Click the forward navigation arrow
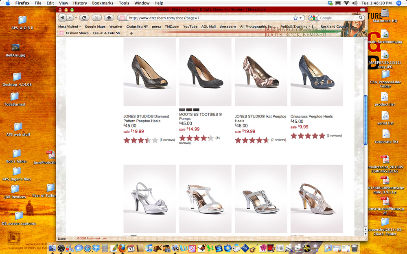This screenshot has height=254, width=407. tap(70, 17)
